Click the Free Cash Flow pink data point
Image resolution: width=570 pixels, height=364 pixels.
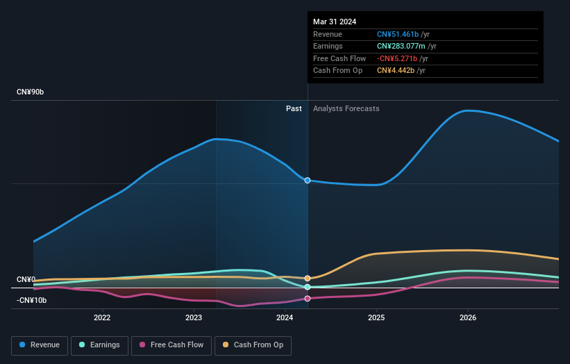coord(308,299)
